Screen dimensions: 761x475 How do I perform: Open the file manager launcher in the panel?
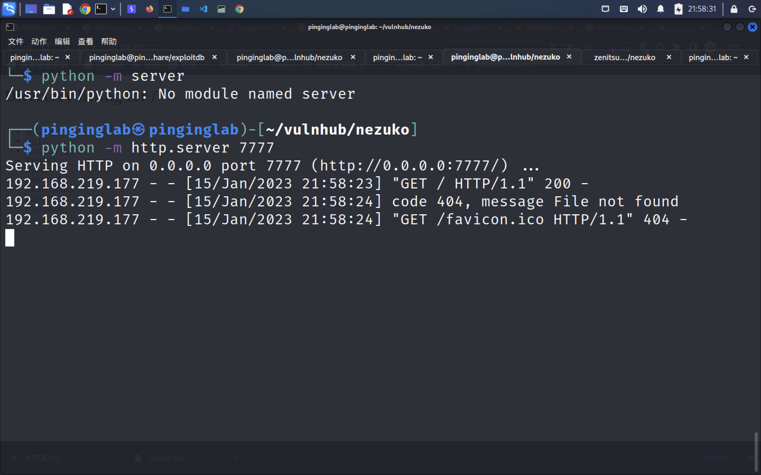pos(49,9)
